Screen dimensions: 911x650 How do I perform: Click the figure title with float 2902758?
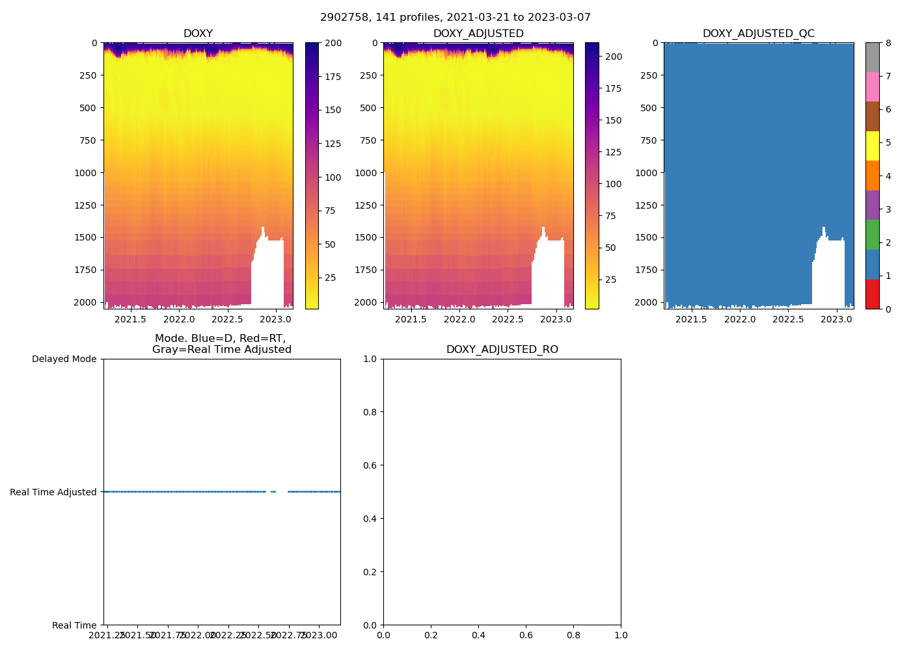point(455,18)
